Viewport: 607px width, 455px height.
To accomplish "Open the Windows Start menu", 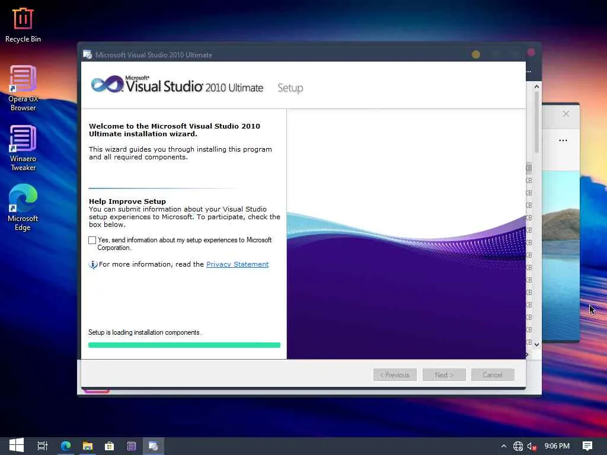I will [16, 446].
